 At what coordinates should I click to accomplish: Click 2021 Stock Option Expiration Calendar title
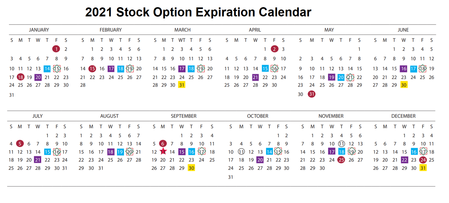(x=198, y=12)
